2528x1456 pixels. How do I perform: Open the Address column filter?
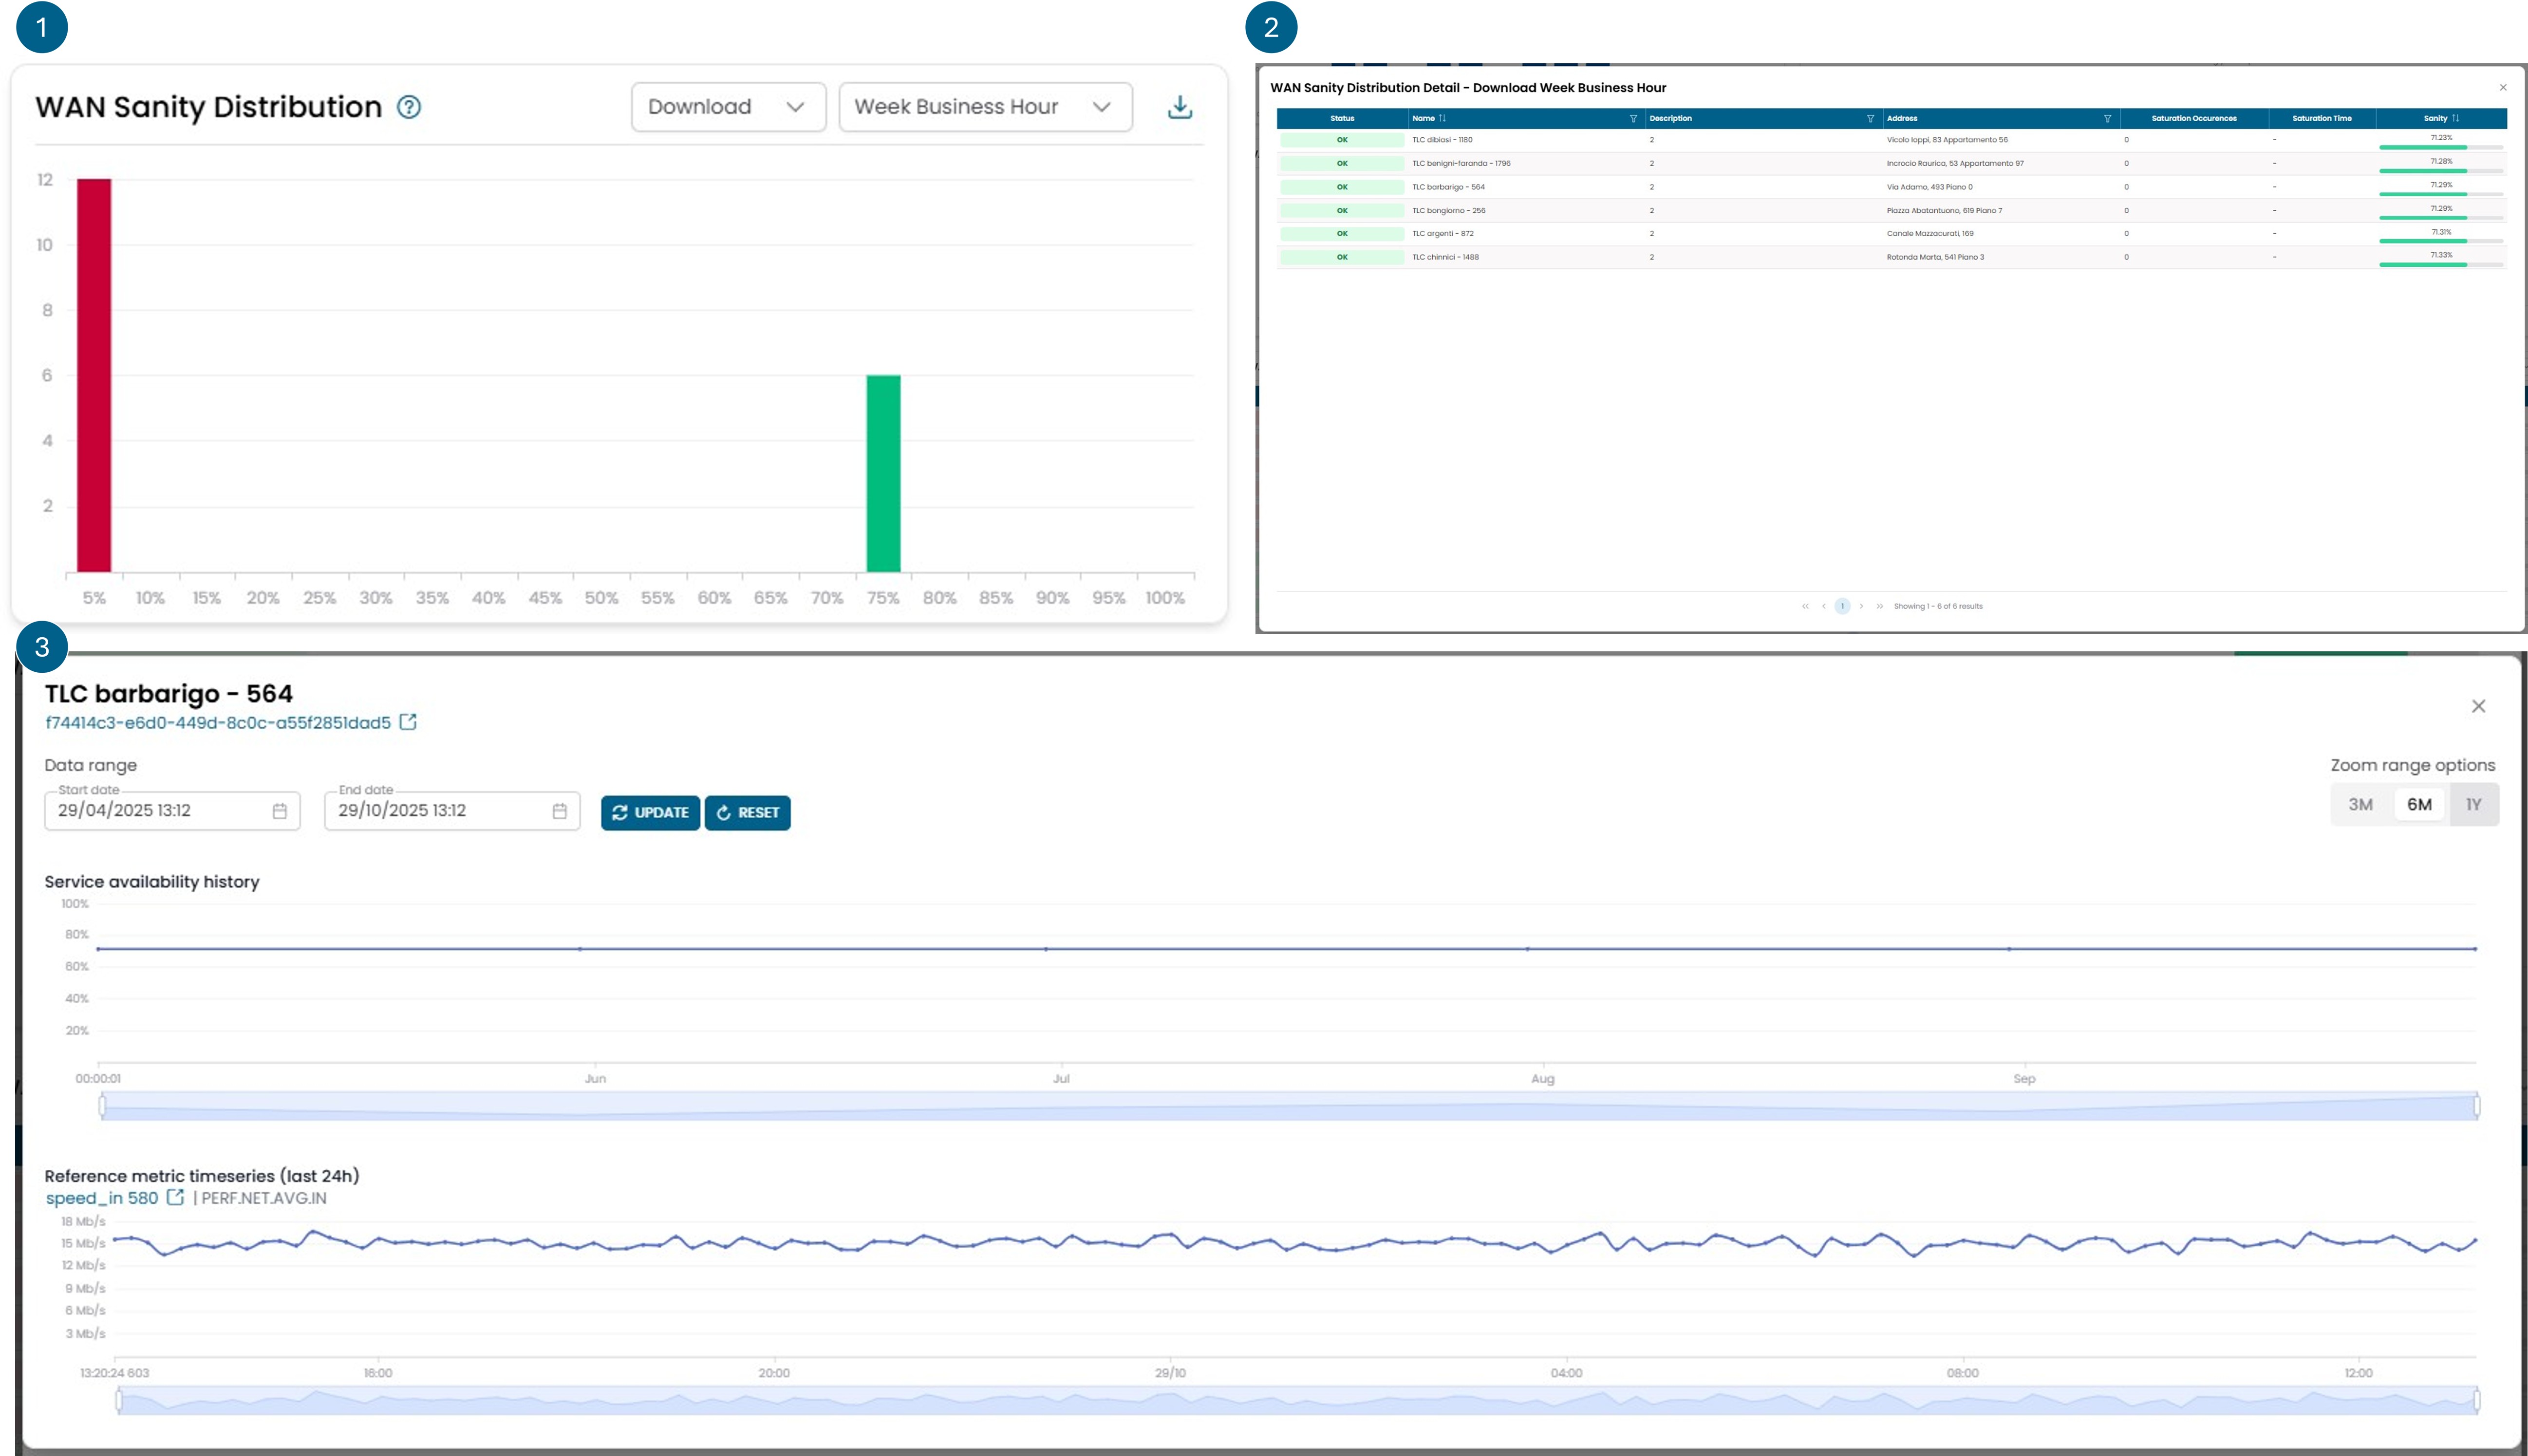pyautogui.click(x=2107, y=119)
